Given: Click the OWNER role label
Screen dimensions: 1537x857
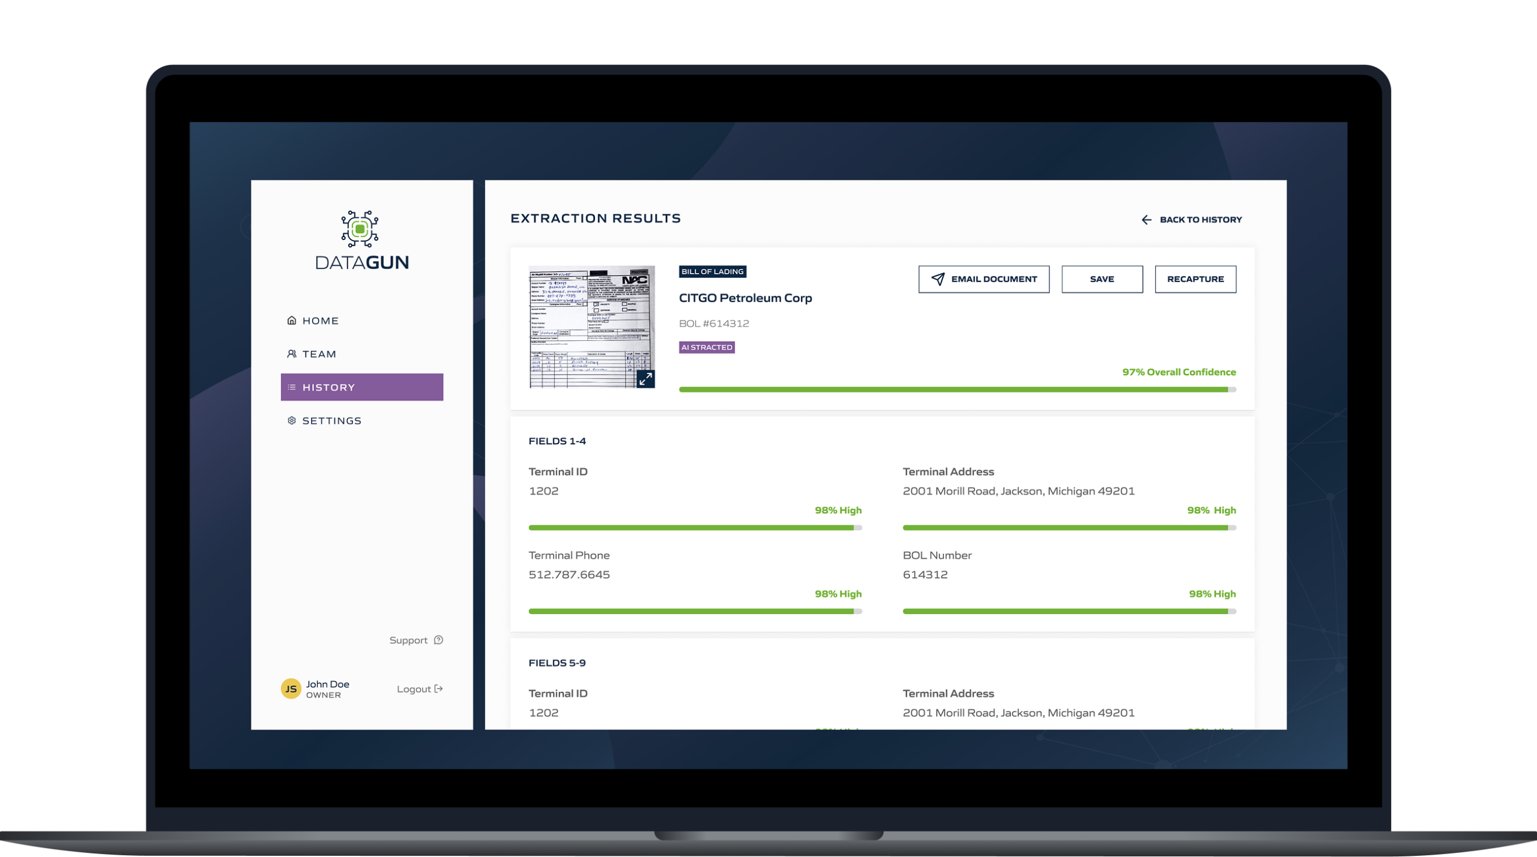Looking at the screenshot, I should (x=324, y=696).
